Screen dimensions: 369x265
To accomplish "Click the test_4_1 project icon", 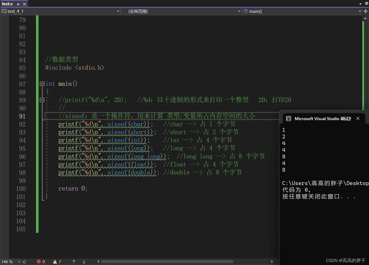I will coord(4,11).
